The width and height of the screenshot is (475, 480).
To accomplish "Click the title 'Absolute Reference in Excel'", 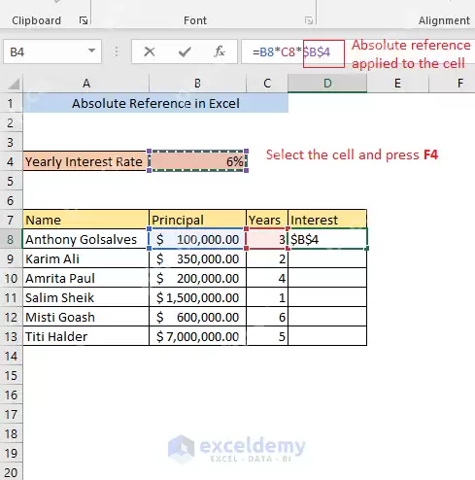I will click(x=155, y=103).
